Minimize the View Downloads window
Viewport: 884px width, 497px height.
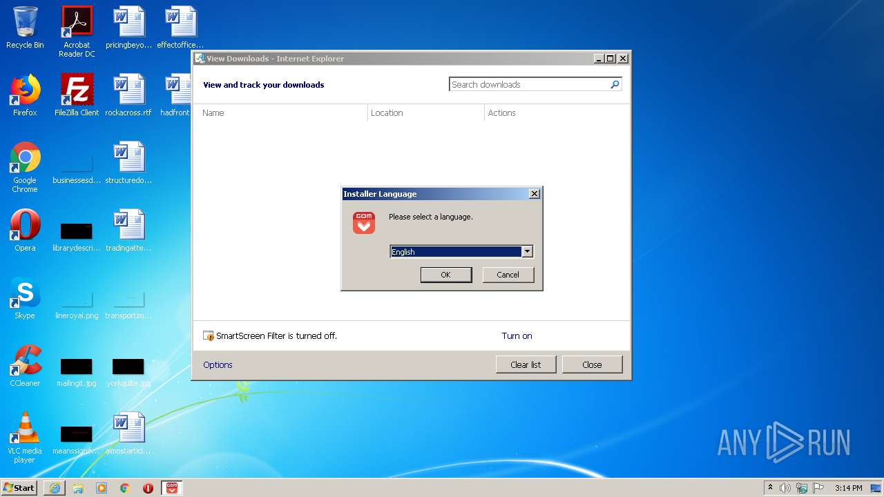pos(599,59)
